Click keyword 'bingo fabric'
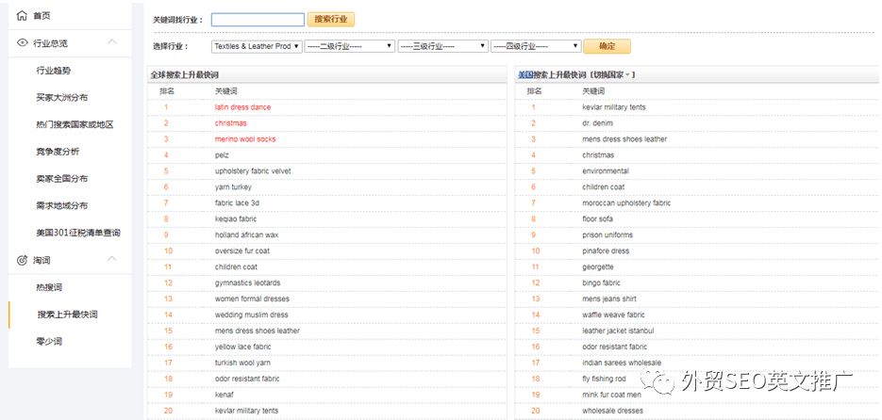 [x=601, y=283]
